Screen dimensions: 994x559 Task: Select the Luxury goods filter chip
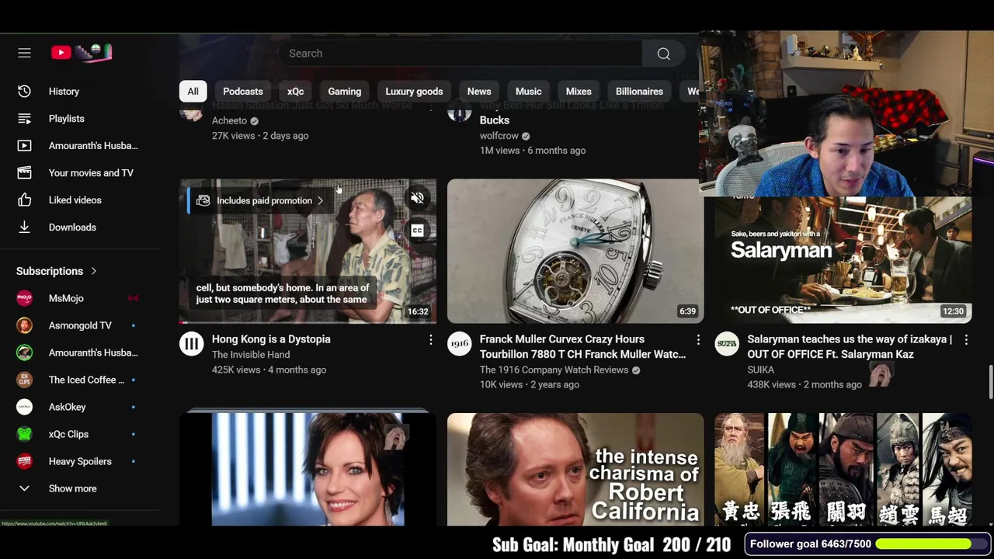tap(414, 92)
